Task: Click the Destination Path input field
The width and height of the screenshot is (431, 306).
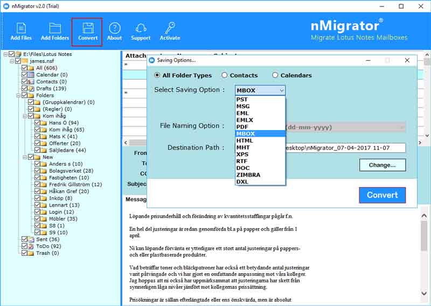Action: pyautogui.click(x=345, y=148)
